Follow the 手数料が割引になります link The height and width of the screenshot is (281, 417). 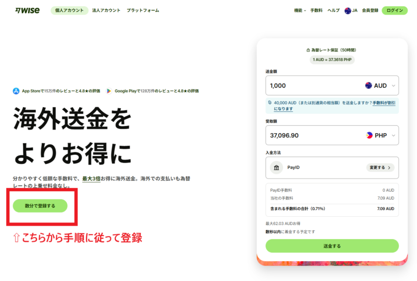[384, 103]
